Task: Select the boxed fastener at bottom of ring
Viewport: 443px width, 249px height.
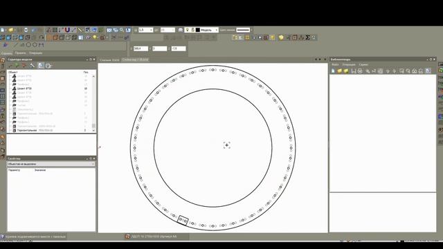Action: (x=183, y=221)
